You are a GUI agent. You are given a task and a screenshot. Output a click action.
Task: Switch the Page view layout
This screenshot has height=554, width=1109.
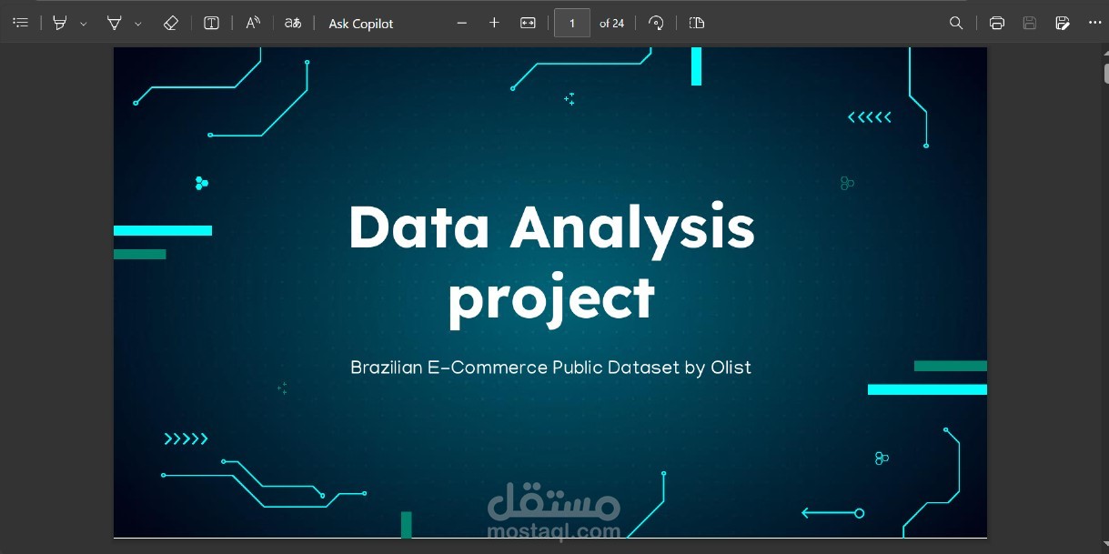point(697,23)
